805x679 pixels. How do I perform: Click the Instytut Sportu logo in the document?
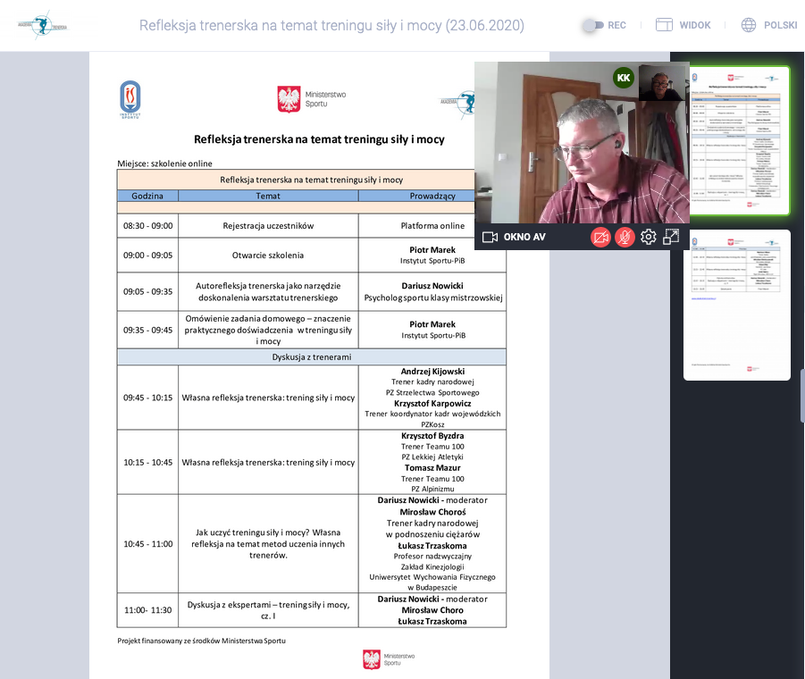click(x=130, y=99)
